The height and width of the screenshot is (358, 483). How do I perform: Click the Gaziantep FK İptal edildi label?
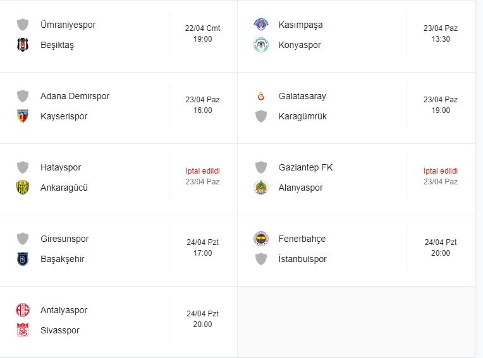(x=440, y=171)
